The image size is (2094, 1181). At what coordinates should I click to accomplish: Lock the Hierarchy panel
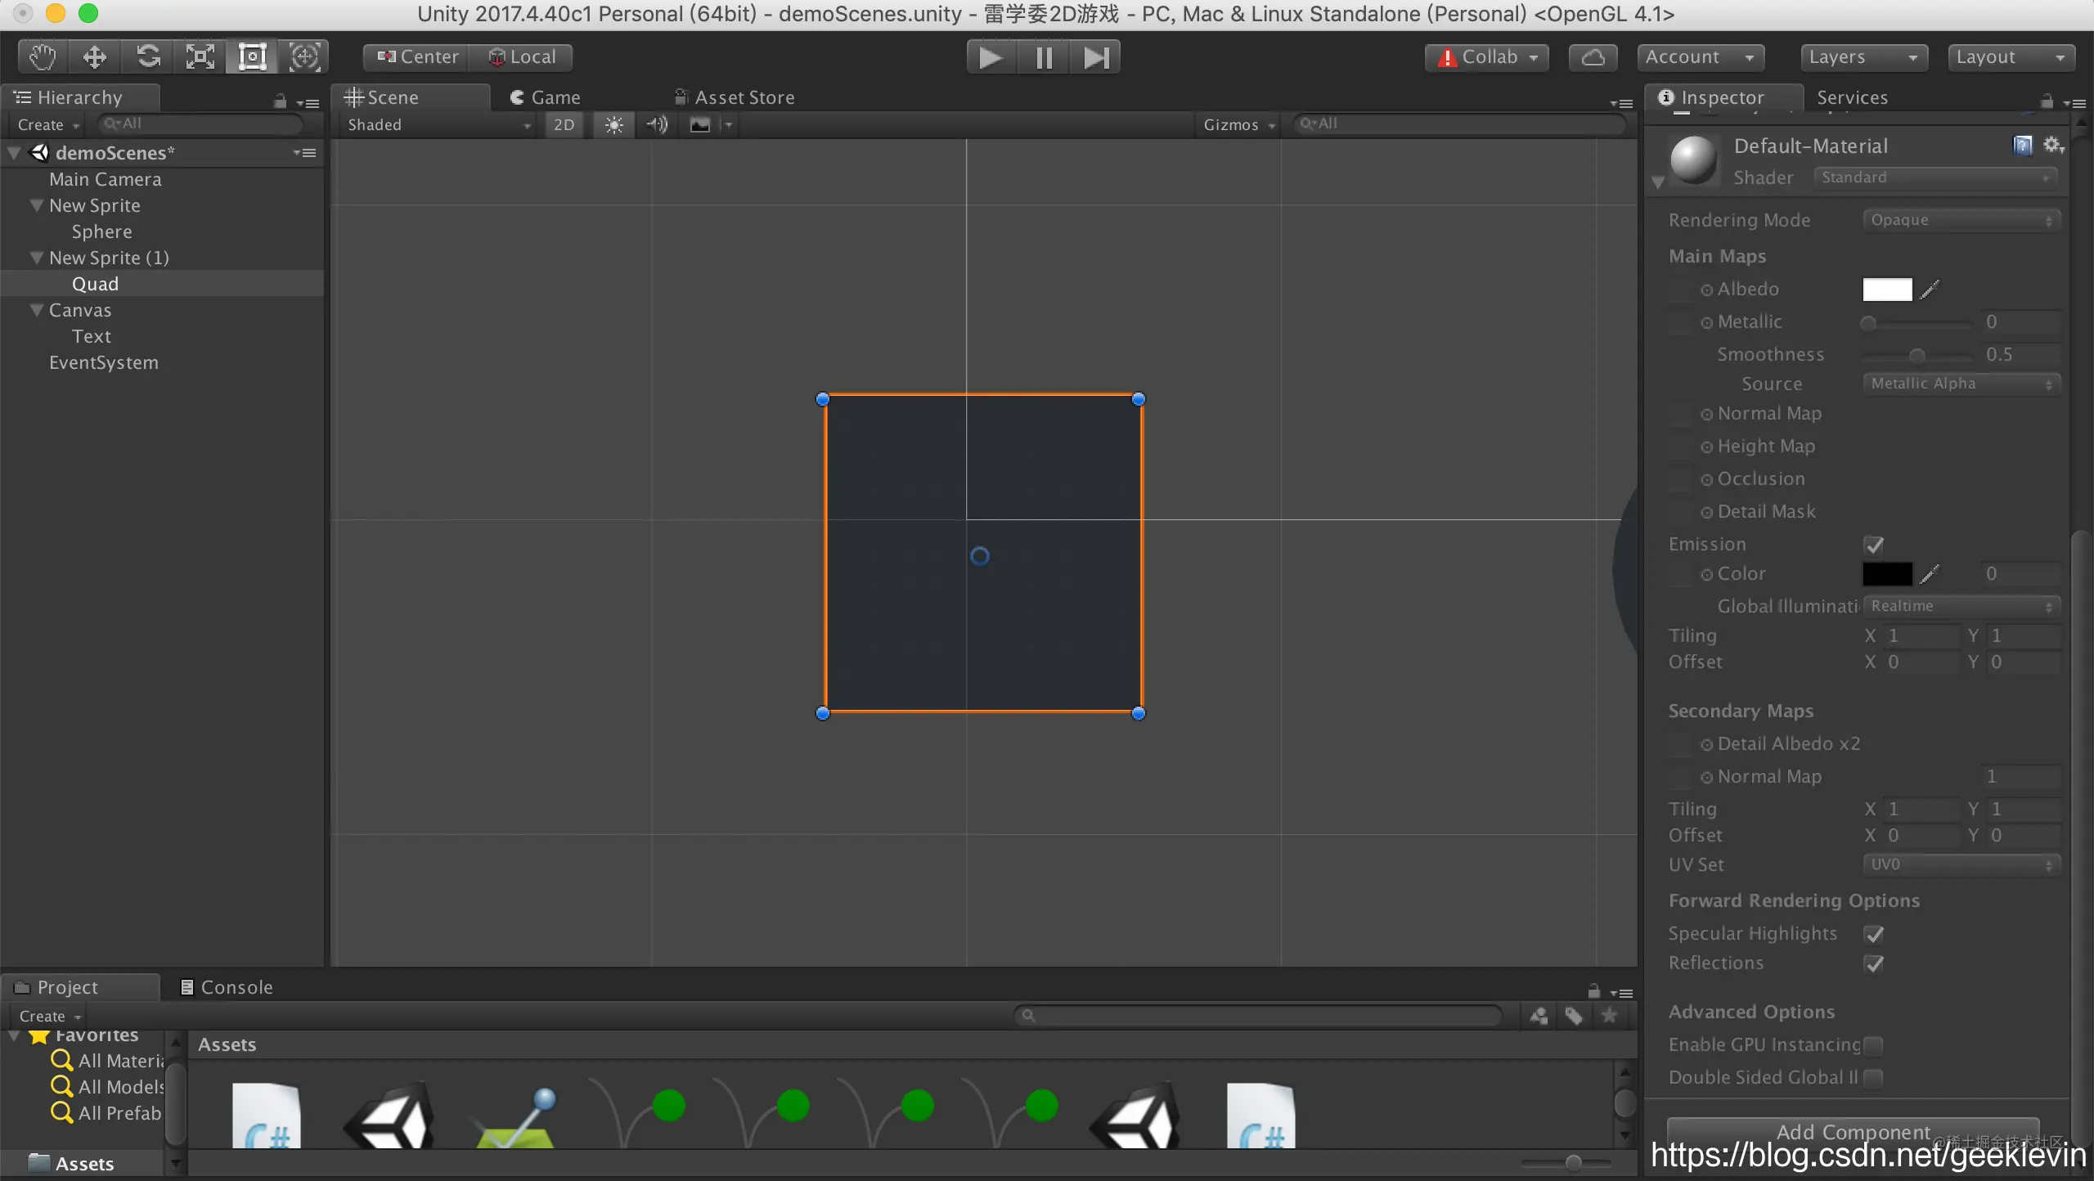coord(280,101)
